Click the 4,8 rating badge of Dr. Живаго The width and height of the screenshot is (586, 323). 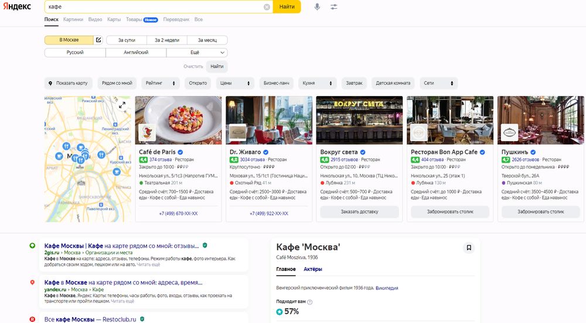[x=234, y=160]
